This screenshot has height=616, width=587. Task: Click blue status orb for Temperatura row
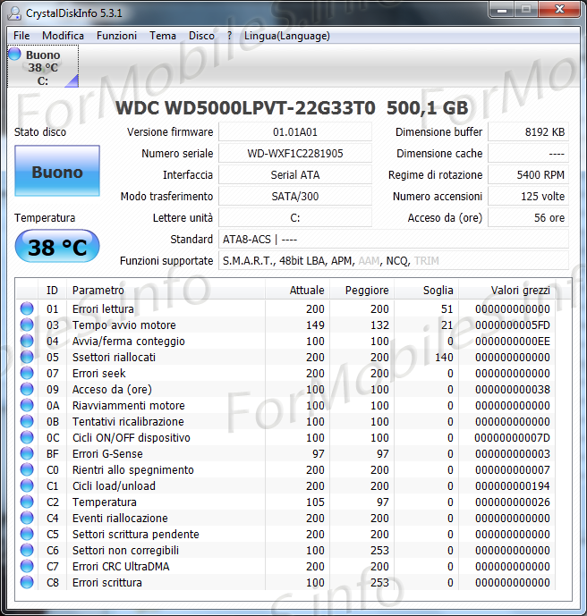click(x=27, y=502)
